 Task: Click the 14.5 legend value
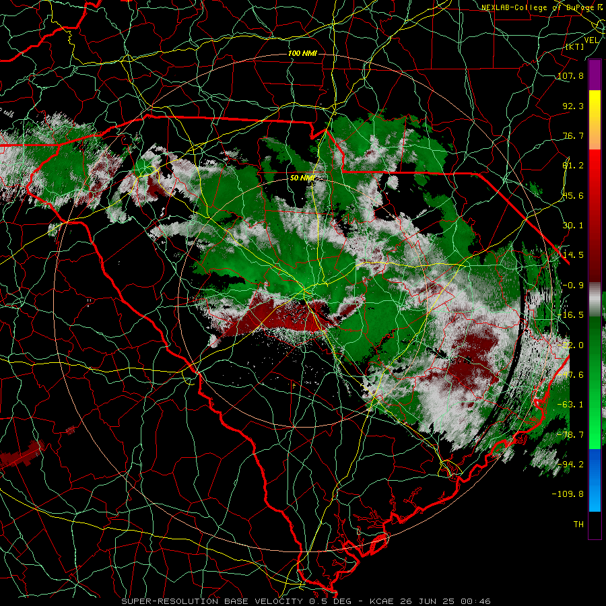573,255
